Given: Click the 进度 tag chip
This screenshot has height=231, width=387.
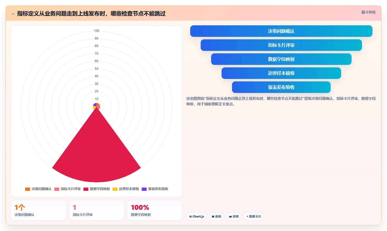Looking at the screenshot, I should pos(234,216).
